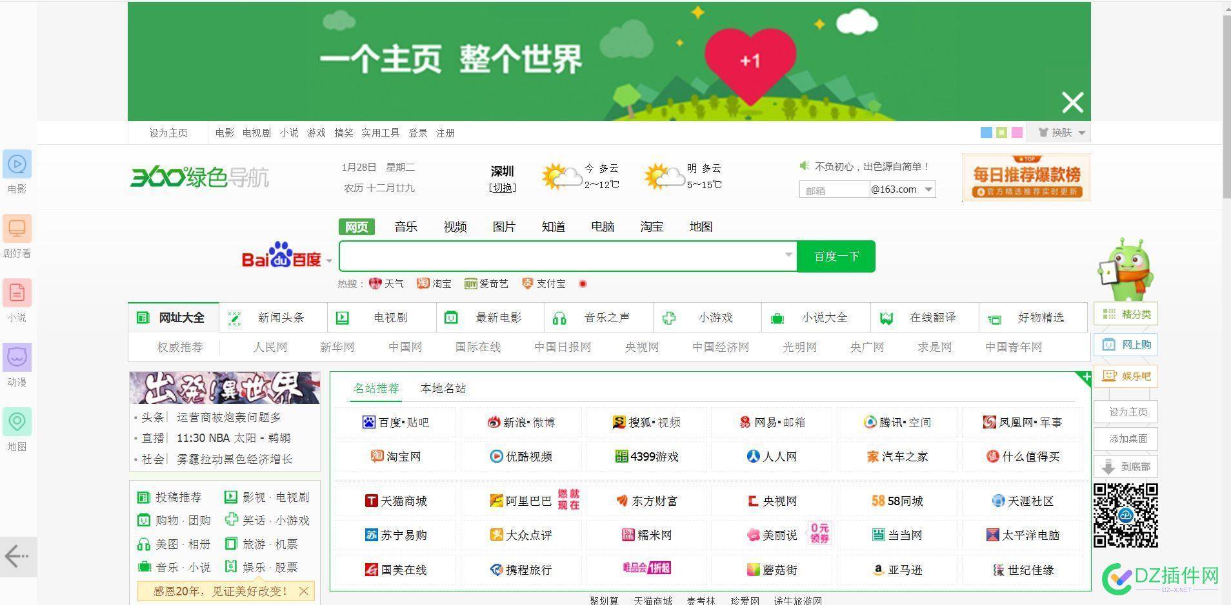Open 天气 hot search link
The width and height of the screenshot is (1231, 605).
tap(386, 283)
